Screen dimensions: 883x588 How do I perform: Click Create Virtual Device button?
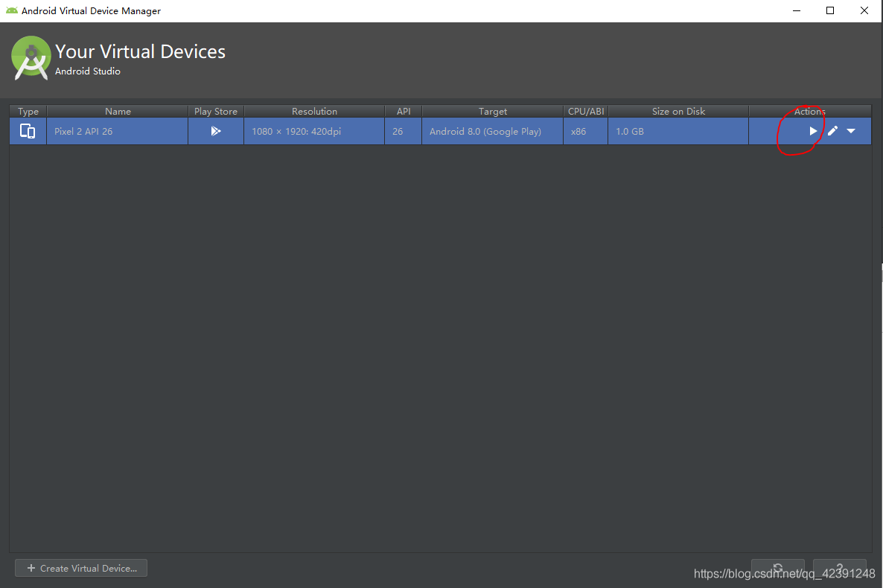click(x=80, y=567)
